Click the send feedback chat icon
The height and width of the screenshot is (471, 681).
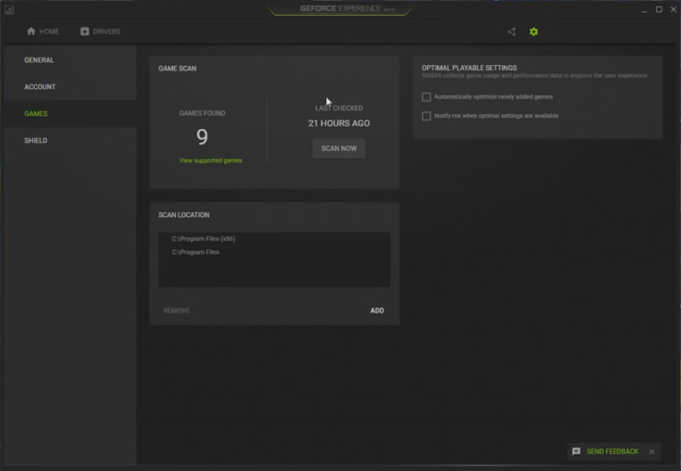[x=576, y=451]
